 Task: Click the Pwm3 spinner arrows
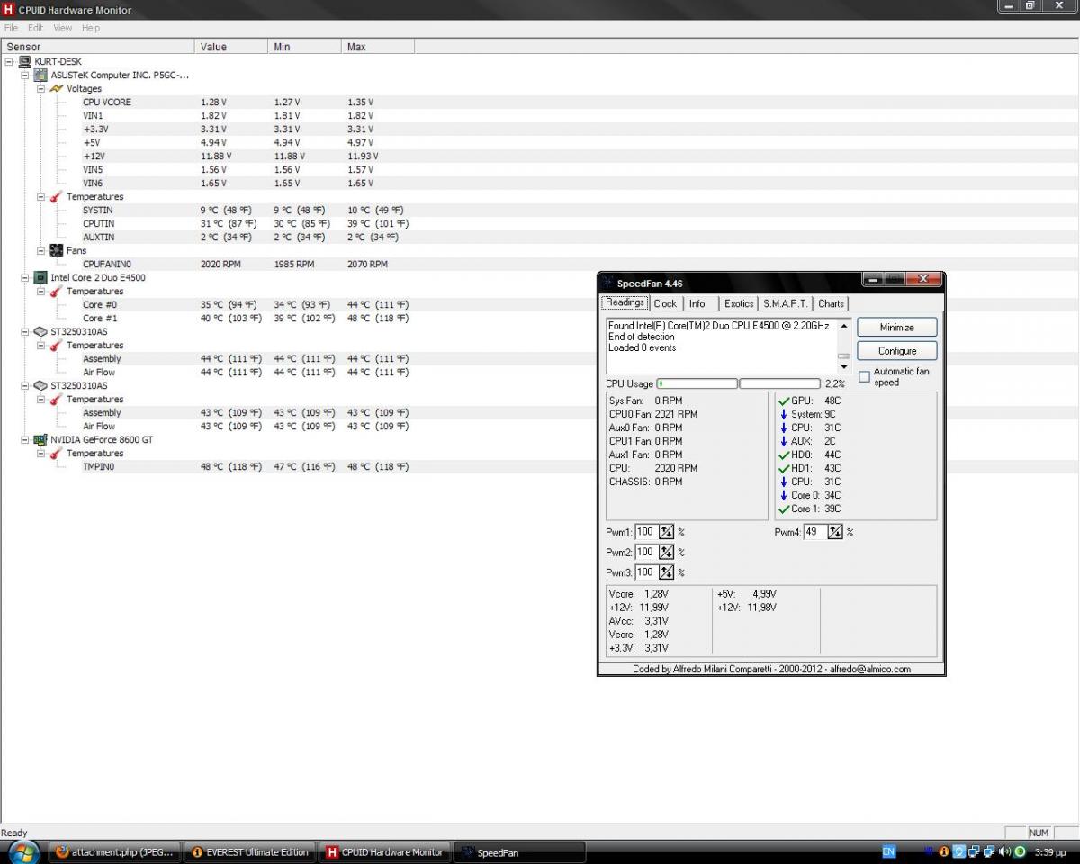coord(666,571)
